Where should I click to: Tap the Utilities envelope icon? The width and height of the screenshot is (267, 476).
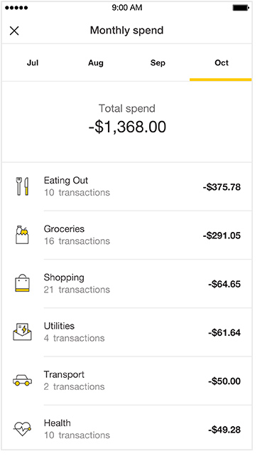(x=22, y=332)
